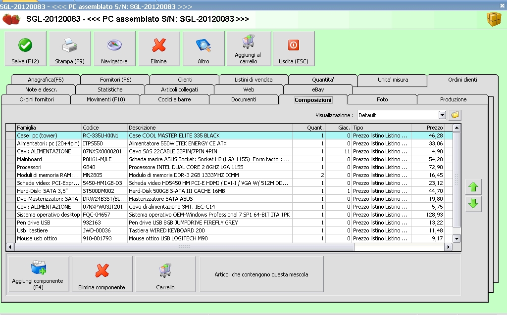Select the Case COOL MASTER ELITE 335 BLACK row
Screen dimensions: 507x315
click(230, 135)
